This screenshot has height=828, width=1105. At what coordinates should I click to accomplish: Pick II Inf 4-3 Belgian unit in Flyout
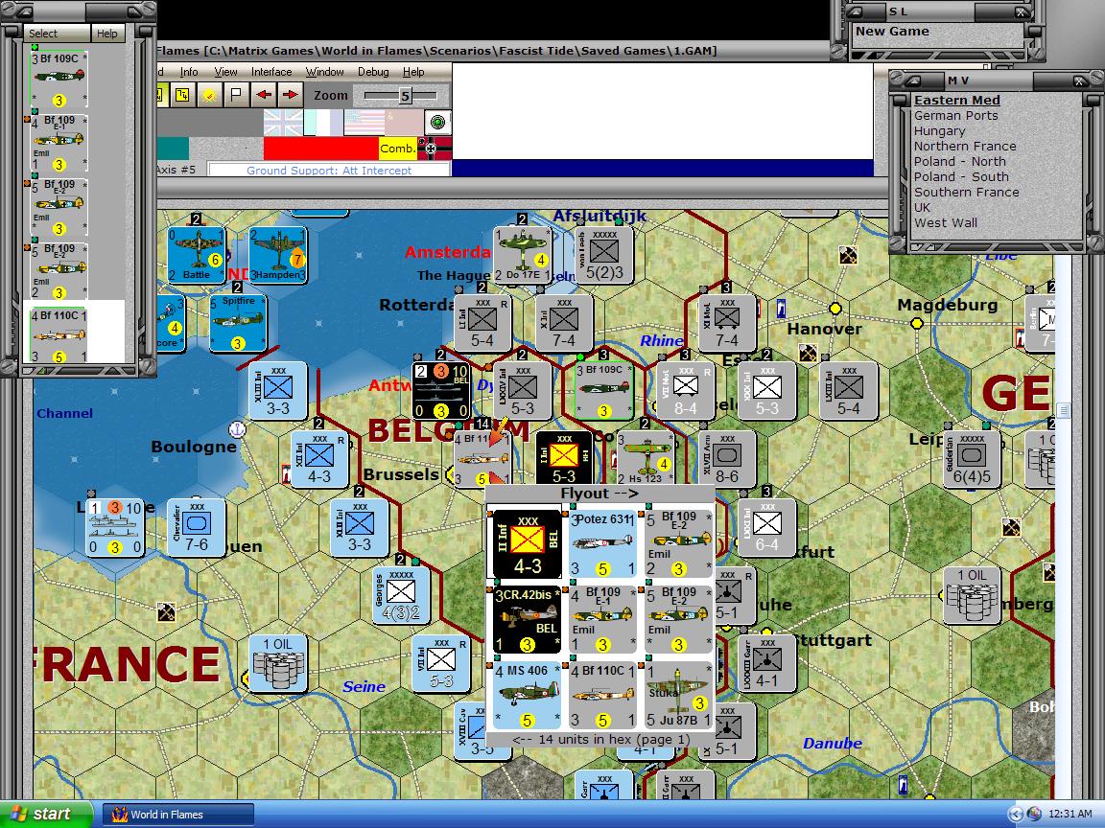(528, 543)
